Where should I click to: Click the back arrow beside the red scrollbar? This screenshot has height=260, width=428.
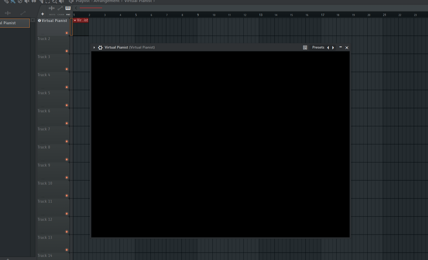[76, 8]
